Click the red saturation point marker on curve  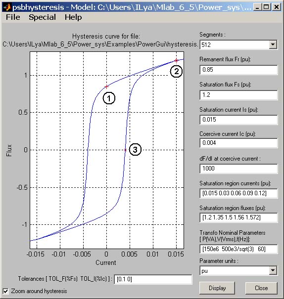[x=176, y=60]
